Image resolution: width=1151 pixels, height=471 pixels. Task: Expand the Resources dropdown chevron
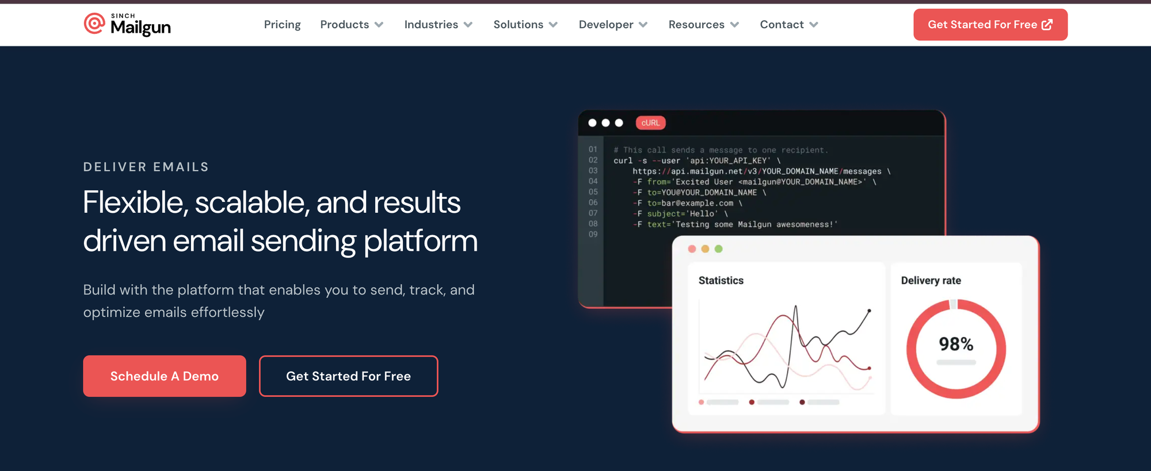pos(734,25)
